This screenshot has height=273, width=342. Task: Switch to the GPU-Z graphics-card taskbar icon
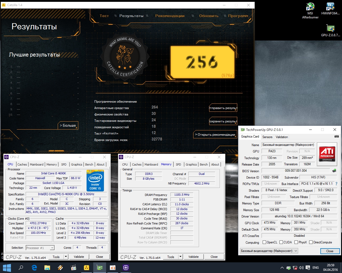click(100, 268)
